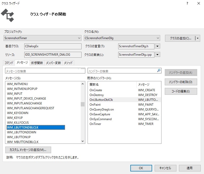
Task: Open dropdown next to ScrennshotTimerDlg.cpp
Action: click(157, 55)
